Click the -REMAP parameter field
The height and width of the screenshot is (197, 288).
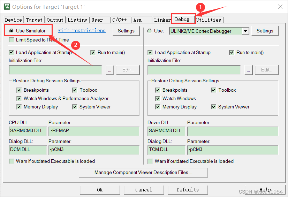click(x=94, y=131)
